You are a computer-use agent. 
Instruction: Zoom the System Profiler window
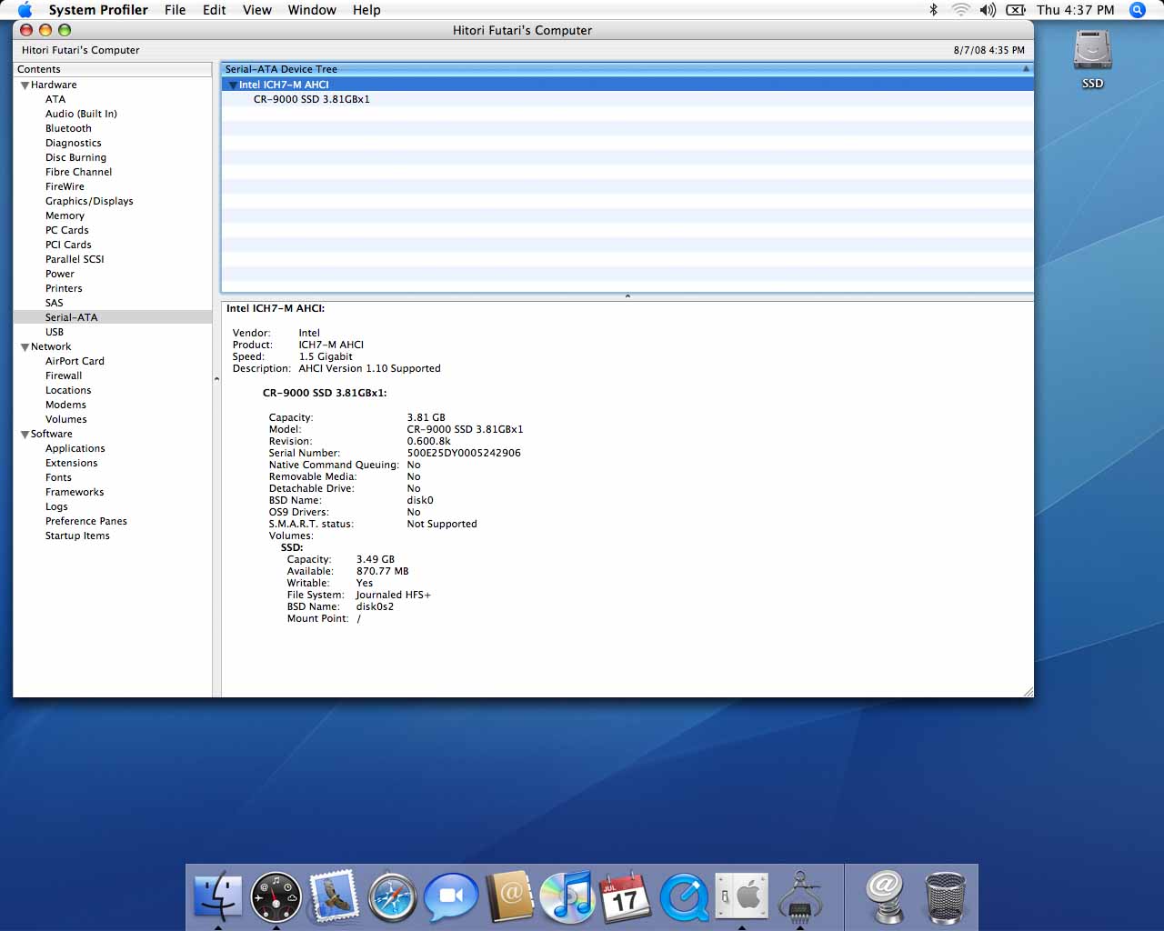click(65, 30)
